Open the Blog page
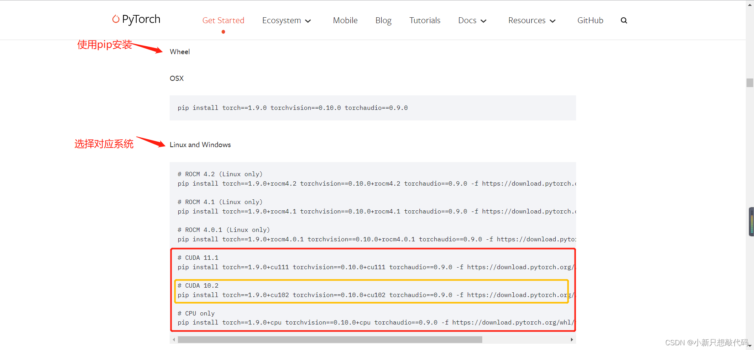Screen dimensions: 754x350 coord(383,20)
